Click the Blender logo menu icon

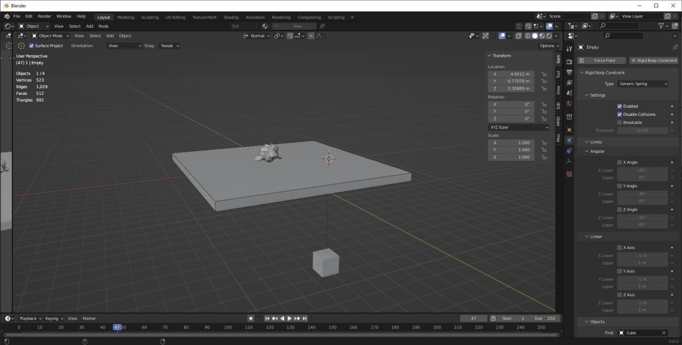6,16
